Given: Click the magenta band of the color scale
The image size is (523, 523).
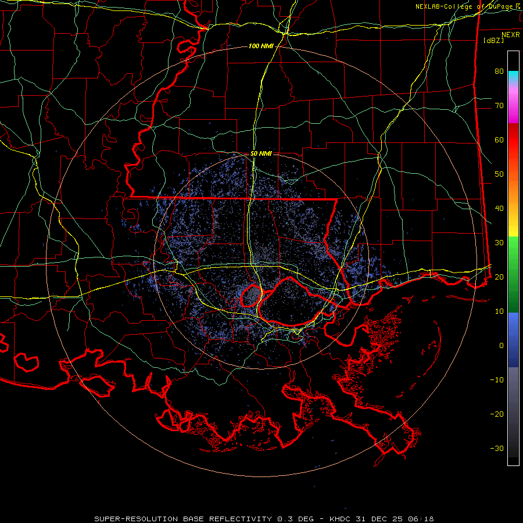Looking at the screenshot, I should point(513,107).
